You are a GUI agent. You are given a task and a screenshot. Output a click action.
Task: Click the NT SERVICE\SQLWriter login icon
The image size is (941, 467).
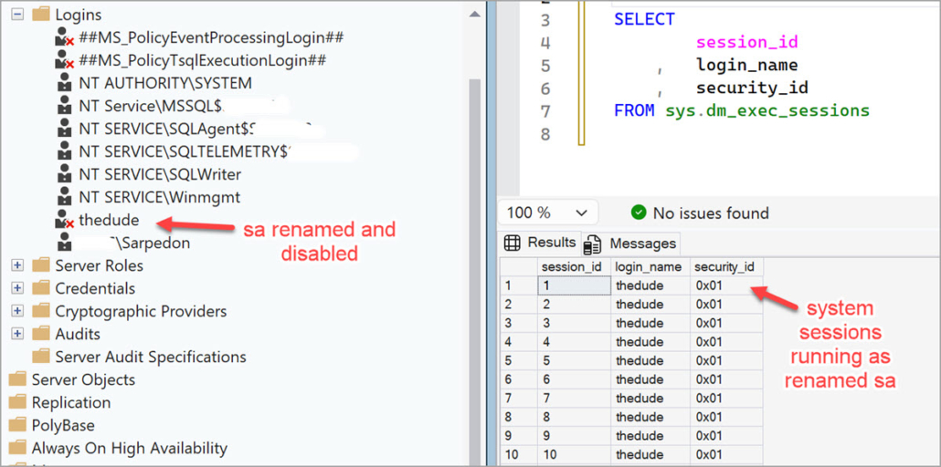pyautogui.click(x=63, y=174)
